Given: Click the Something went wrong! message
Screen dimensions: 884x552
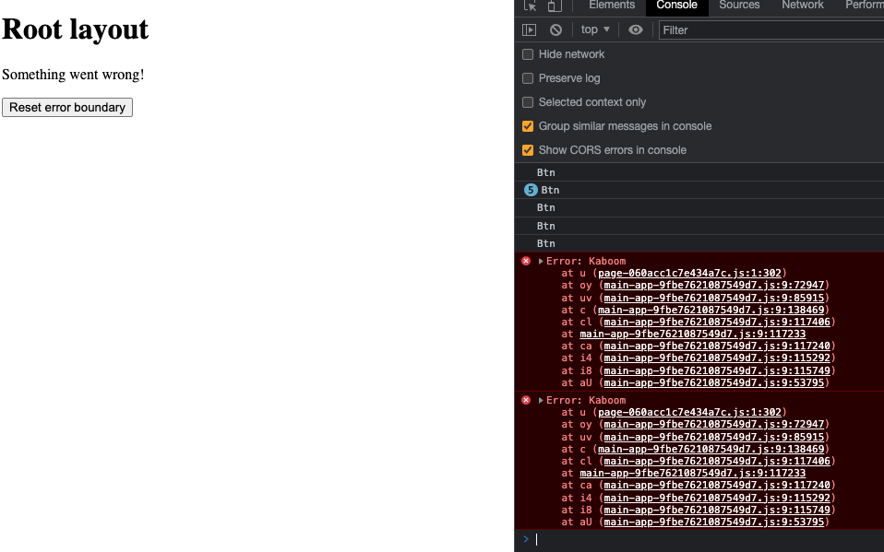Looking at the screenshot, I should point(73,75).
